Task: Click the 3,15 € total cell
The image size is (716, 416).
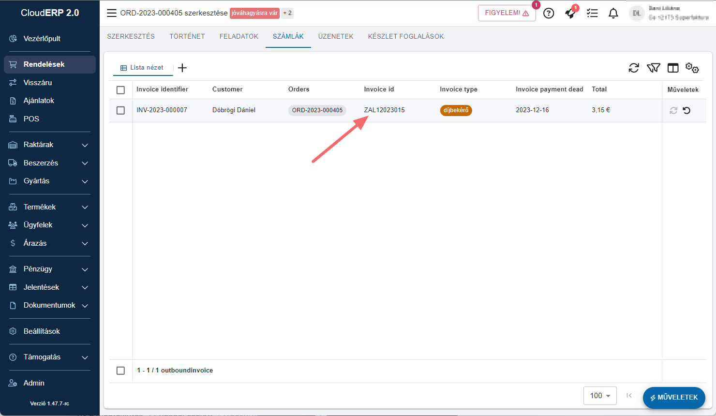Action: tap(600, 110)
